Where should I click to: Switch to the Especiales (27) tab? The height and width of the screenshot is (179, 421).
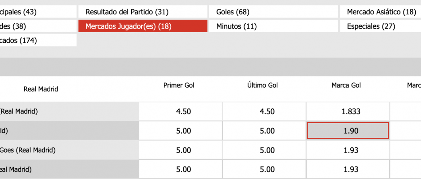point(382,26)
